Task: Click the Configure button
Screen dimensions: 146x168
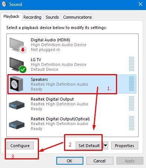Action: point(20,146)
